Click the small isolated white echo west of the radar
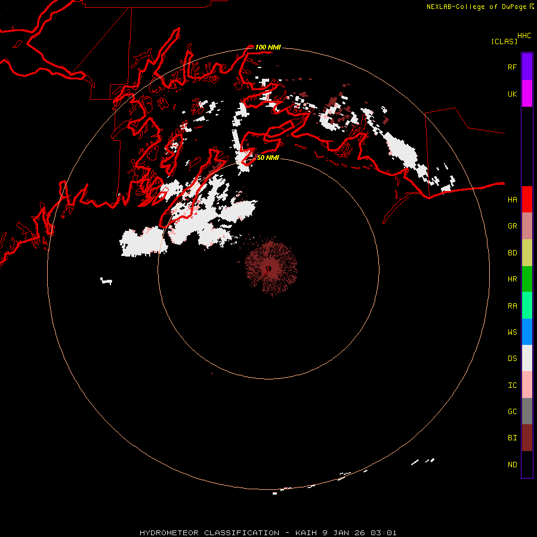Image resolution: width=537 pixels, height=537 pixels. [106, 282]
